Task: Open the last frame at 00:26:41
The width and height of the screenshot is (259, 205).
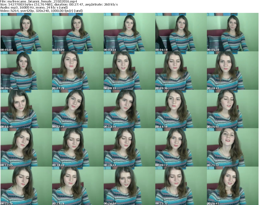Action: 232,186
